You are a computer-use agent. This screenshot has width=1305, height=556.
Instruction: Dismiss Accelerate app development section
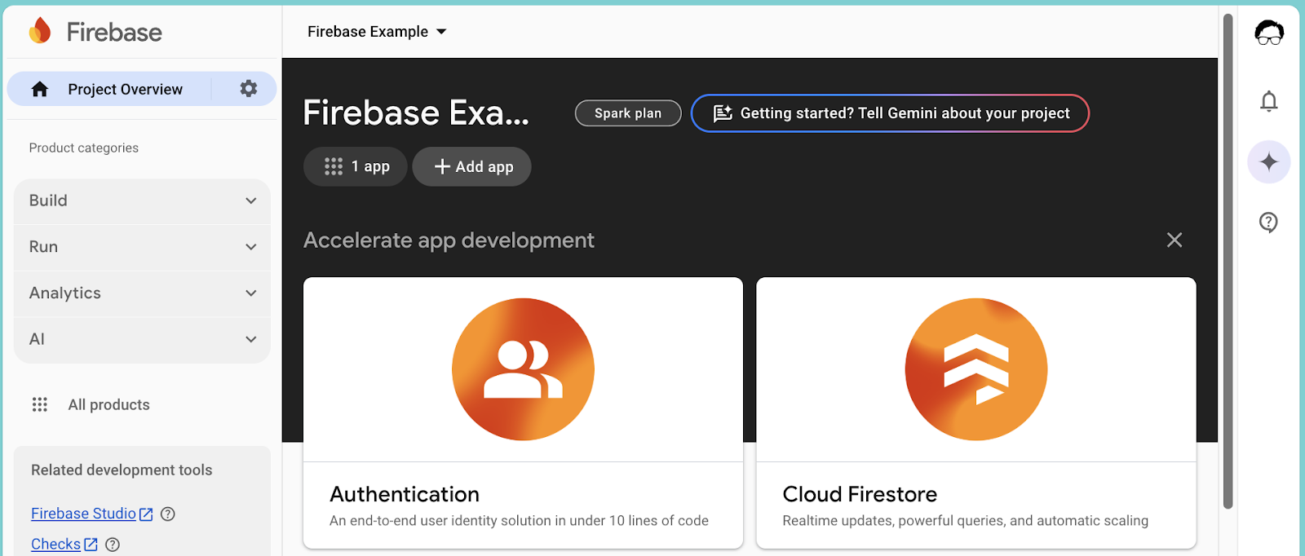[1174, 240]
